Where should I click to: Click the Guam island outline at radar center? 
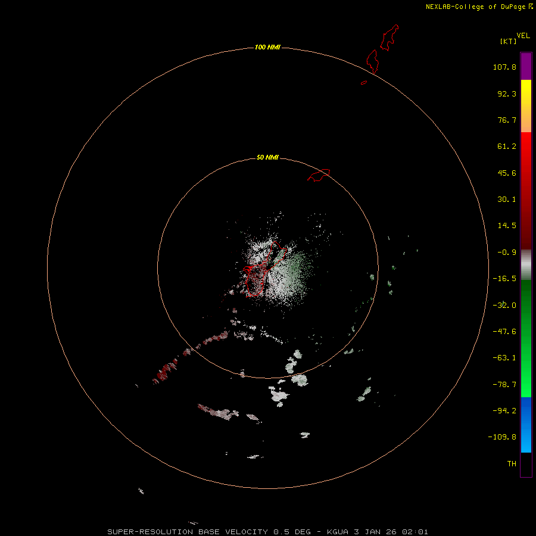pos(265,269)
